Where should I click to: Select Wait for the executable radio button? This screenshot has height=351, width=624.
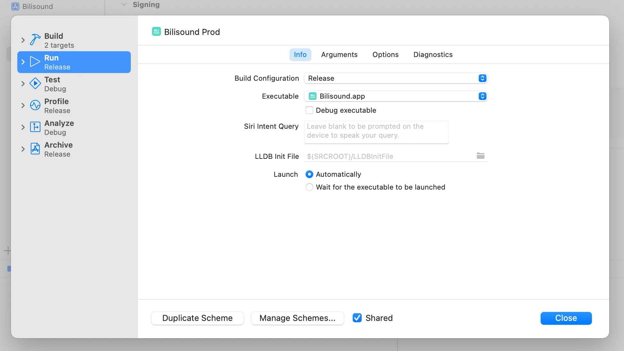309,187
